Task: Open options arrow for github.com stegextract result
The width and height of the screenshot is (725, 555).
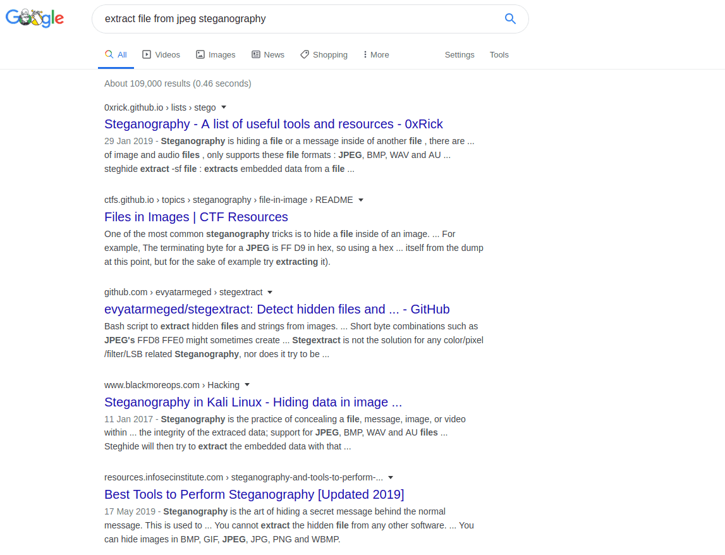Action: [x=270, y=292]
